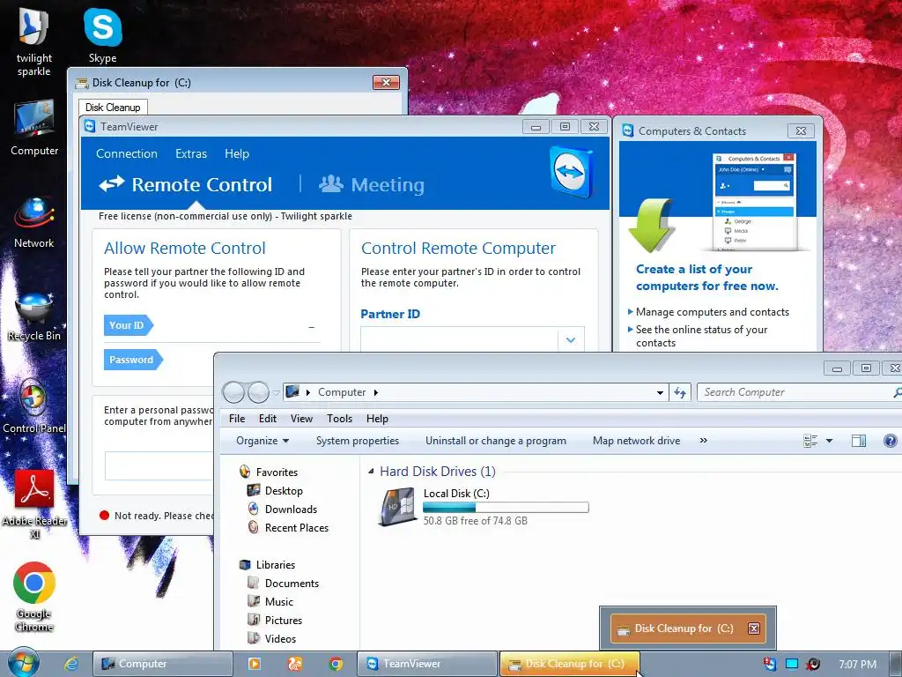Select the Local Disk (C:) drive icon
The image size is (902, 677).
coord(397,507)
